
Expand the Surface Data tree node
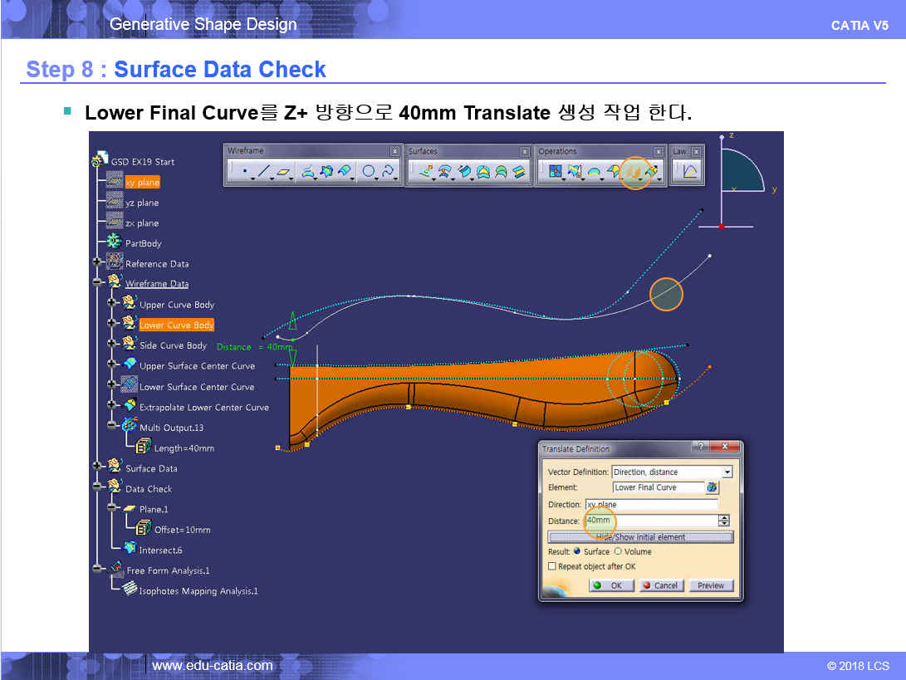click(x=98, y=468)
